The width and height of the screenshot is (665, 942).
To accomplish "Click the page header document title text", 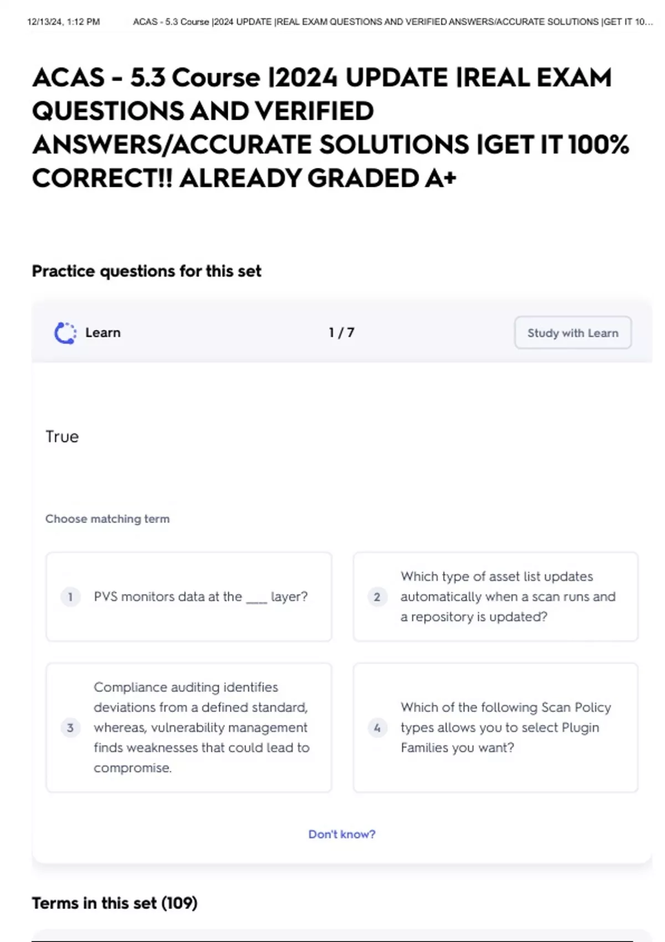I will tap(393, 22).
